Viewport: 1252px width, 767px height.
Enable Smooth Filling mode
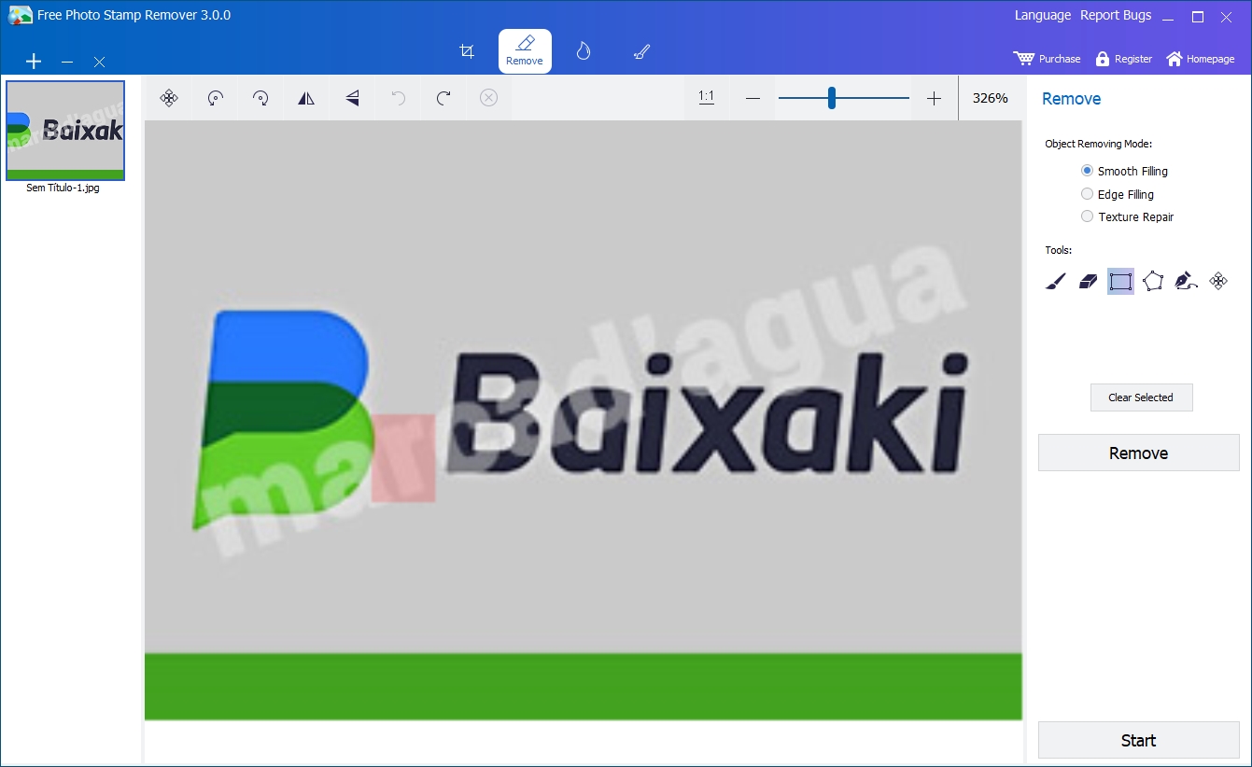[1087, 171]
